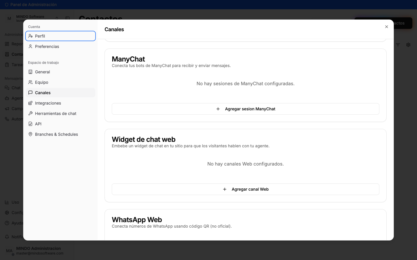Click the 'Espacio de trabajo' section label
This screenshot has height=260, width=417.
(43, 63)
